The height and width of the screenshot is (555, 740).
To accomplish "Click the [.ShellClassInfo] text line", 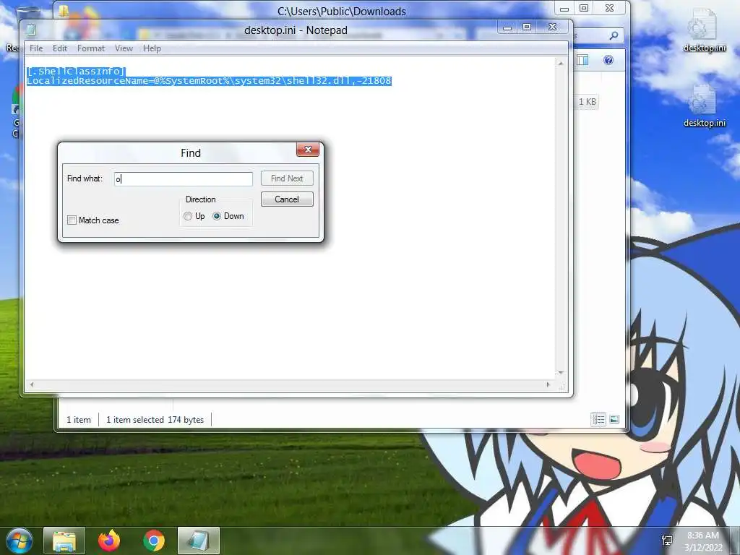I will tap(76, 72).
